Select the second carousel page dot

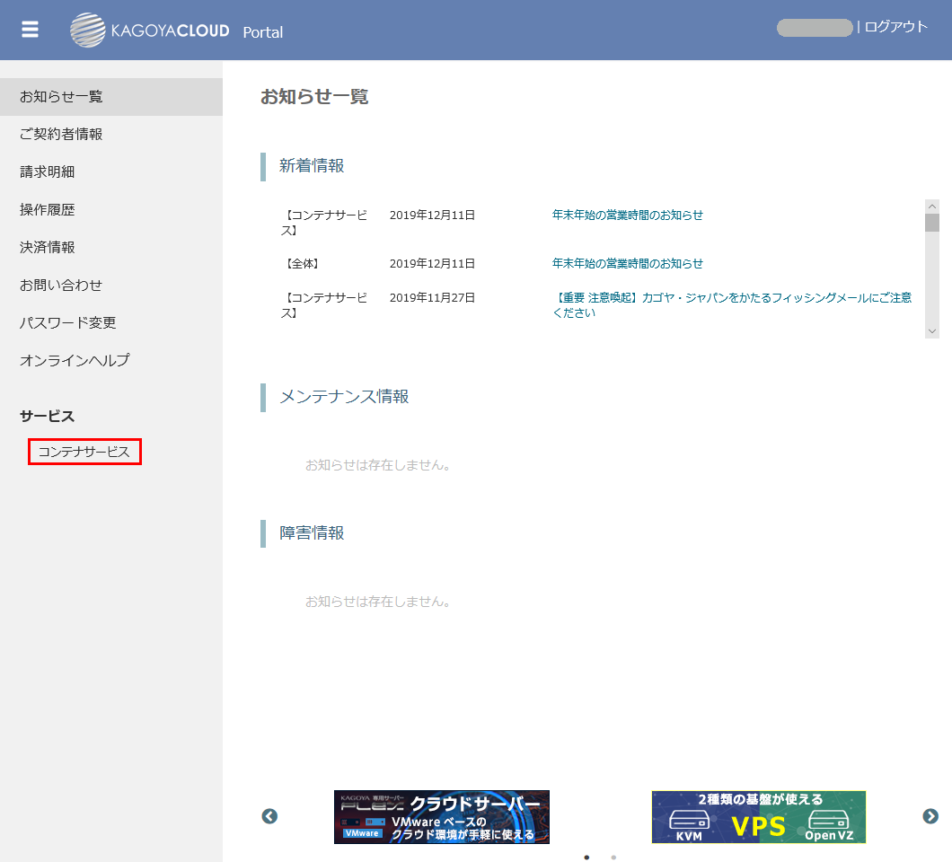(x=613, y=858)
